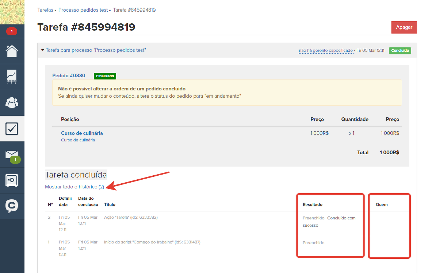The image size is (436, 273).
Task: Open the analytics chart icon
Action: [x=12, y=77]
